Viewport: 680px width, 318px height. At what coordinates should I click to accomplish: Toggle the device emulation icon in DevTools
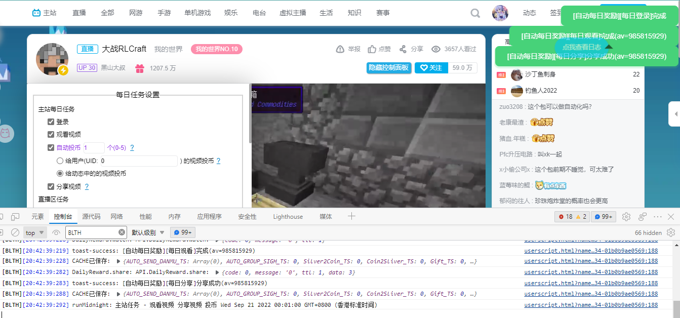pyautogui.click(x=15, y=217)
